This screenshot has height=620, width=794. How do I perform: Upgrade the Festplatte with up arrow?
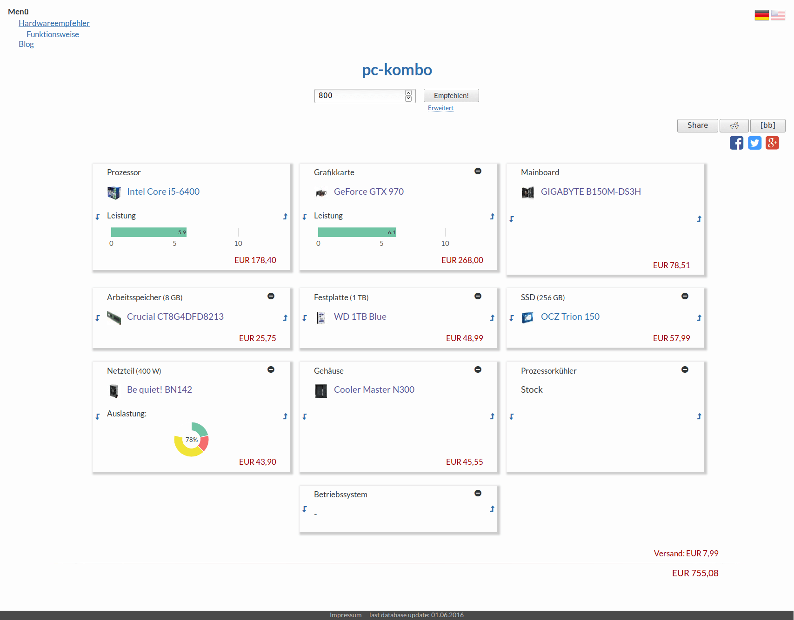(x=492, y=318)
